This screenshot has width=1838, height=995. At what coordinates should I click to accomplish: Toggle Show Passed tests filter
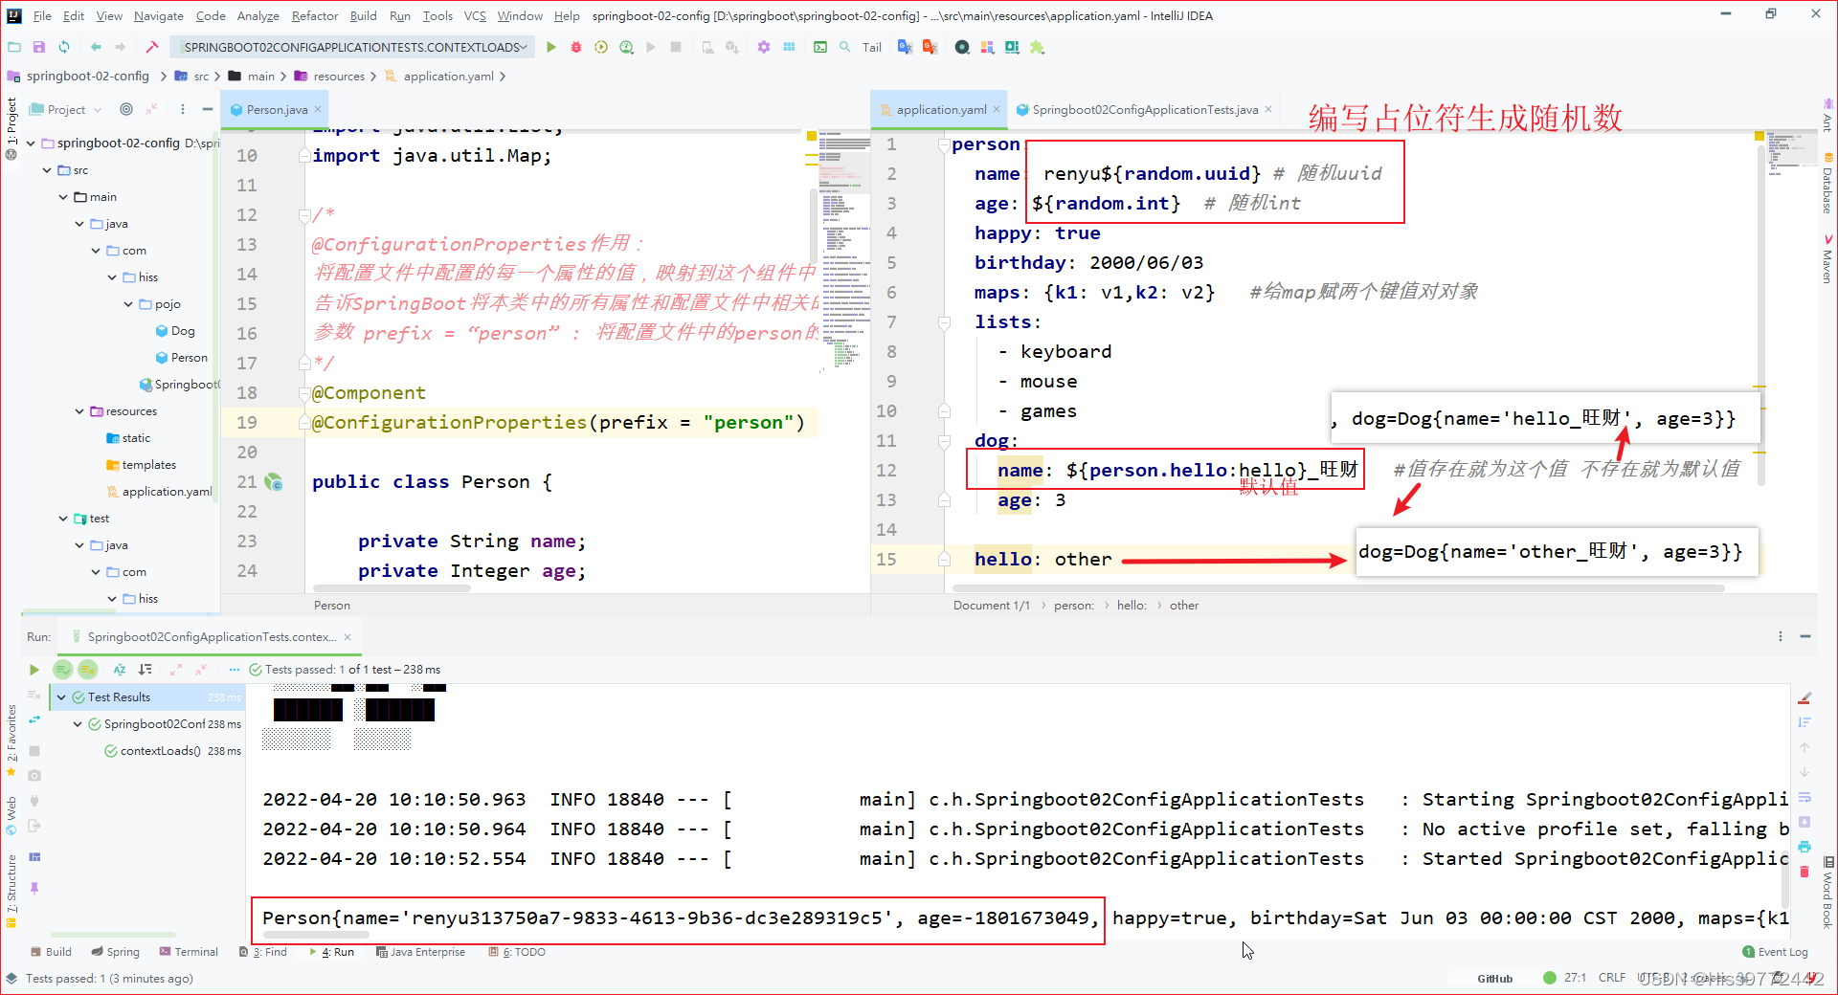[x=63, y=670]
